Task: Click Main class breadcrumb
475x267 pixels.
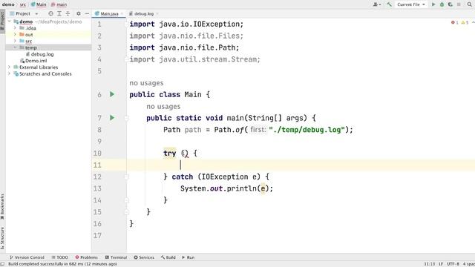Action: [39, 4]
